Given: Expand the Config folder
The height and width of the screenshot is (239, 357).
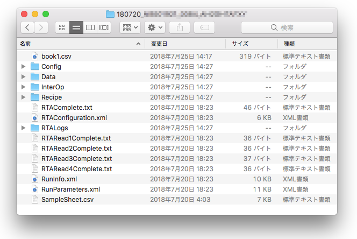Looking at the screenshot, I should coord(23,67).
